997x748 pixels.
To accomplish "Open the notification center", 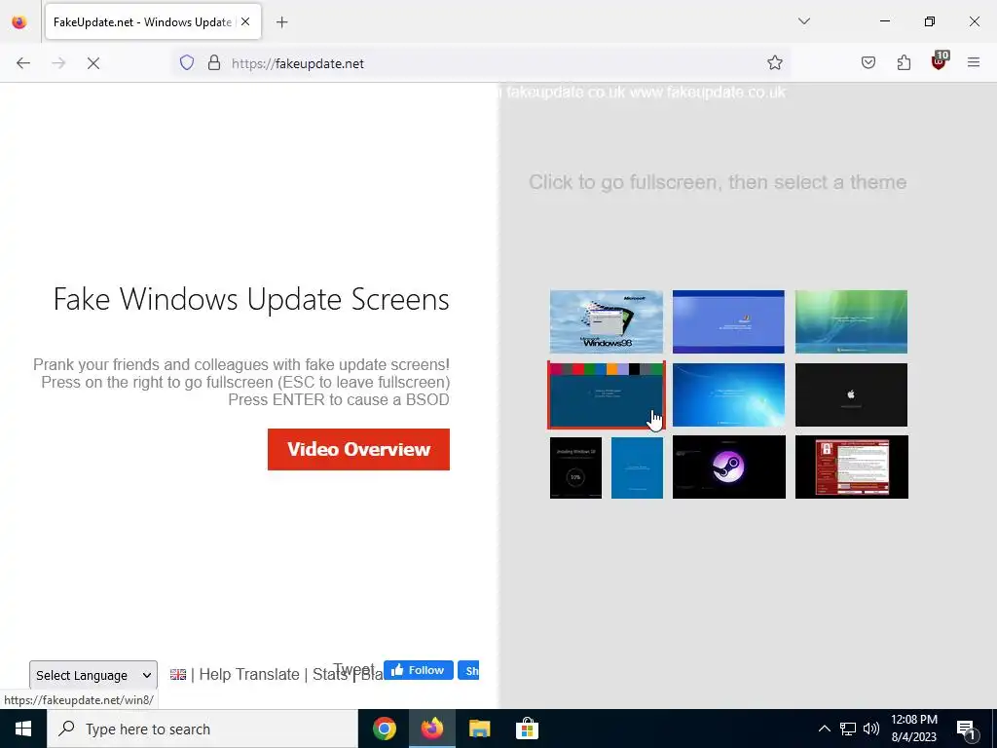I will coord(966,729).
